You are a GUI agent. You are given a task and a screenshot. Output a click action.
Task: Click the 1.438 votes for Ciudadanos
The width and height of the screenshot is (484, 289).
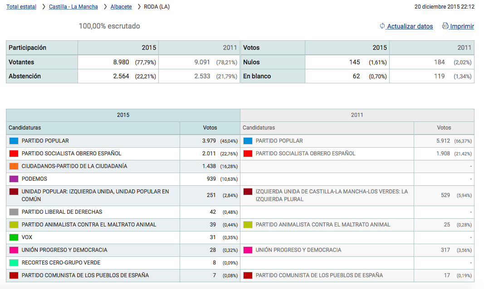[209, 166]
